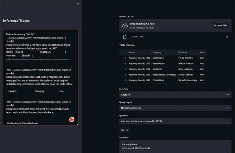Remove the uploaded 11.csv file
235x153 pixels.
click(x=227, y=37)
